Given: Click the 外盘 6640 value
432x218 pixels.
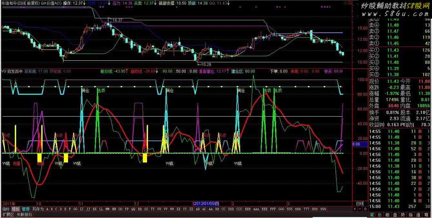Looking at the screenshot, I should pyautogui.click(x=393, y=106).
